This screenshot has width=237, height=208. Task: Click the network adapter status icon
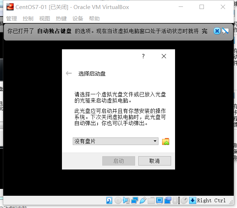pyautogui.click(x=135, y=200)
